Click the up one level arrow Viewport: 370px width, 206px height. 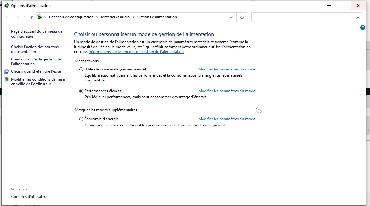pyautogui.click(x=31, y=17)
